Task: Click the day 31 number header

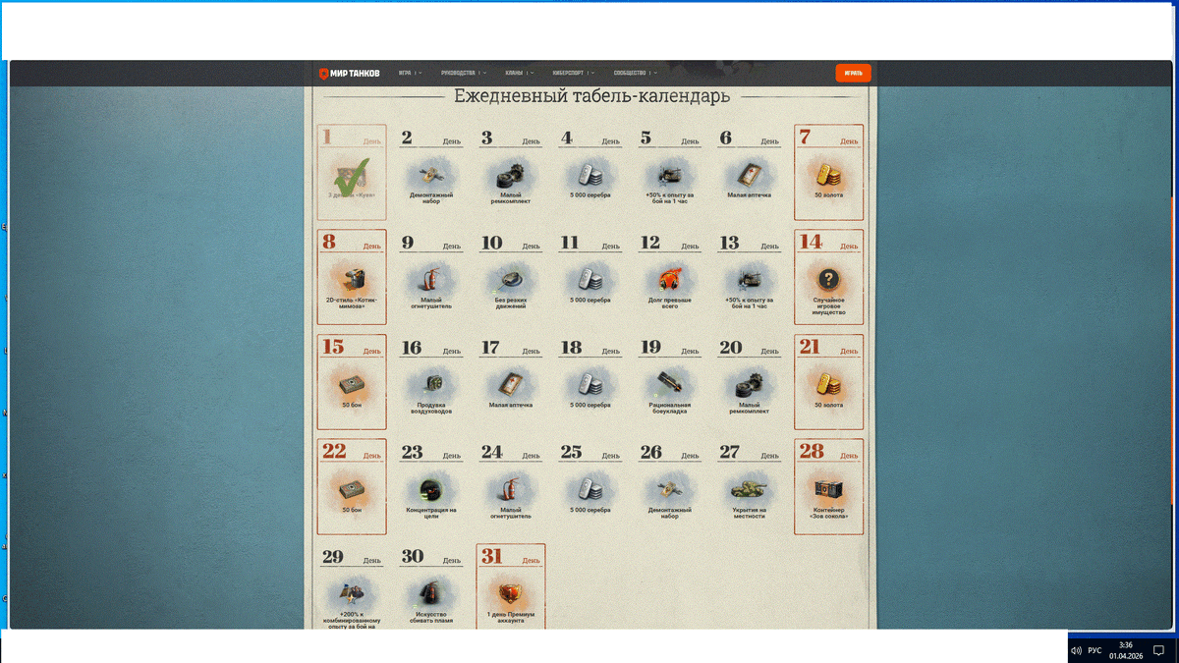Action: pyautogui.click(x=491, y=557)
